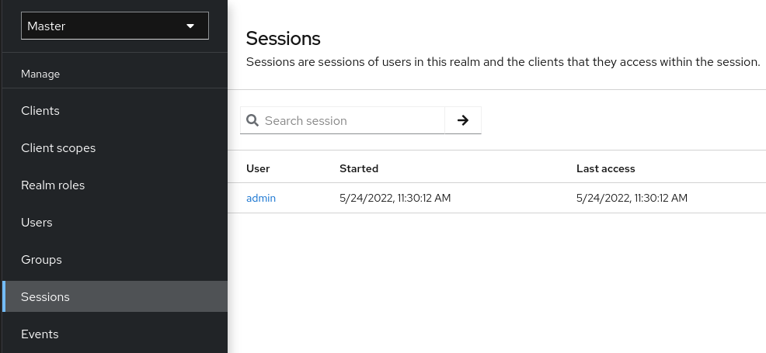Select the admin session's Last access timestamp

tap(632, 198)
